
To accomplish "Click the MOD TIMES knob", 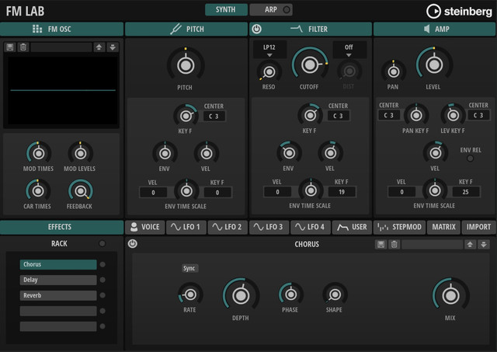I will 39,154.
